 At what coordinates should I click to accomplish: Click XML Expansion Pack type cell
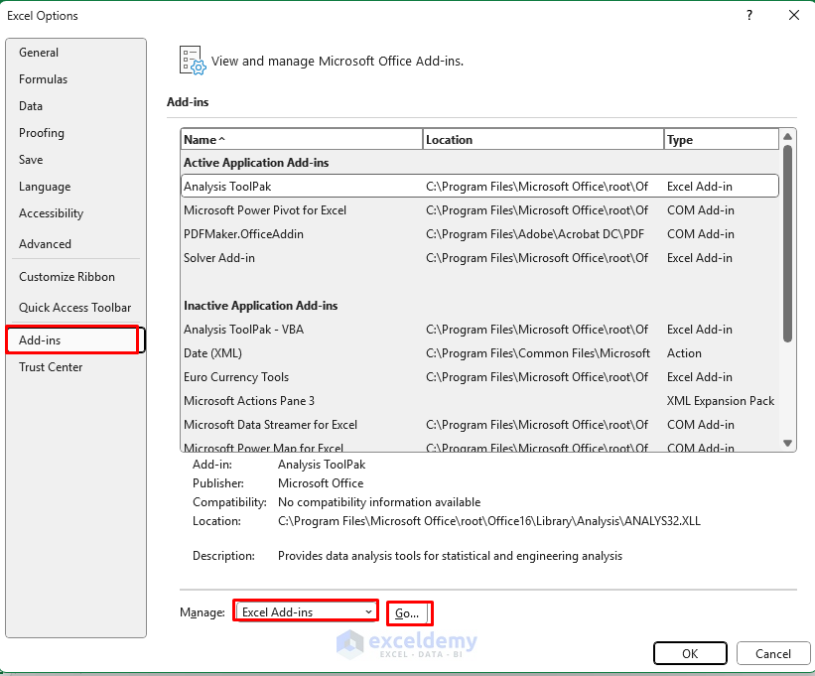coord(721,401)
